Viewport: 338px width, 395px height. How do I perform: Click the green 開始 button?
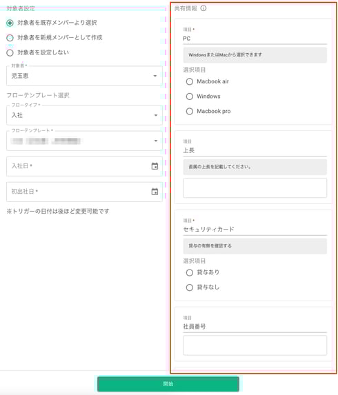168,384
